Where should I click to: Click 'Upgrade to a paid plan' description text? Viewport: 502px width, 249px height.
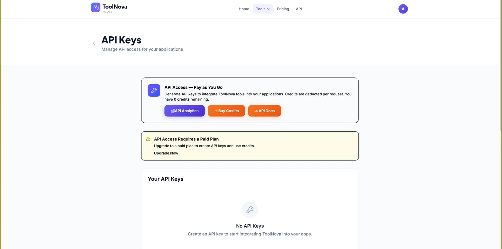(x=204, y=146)
